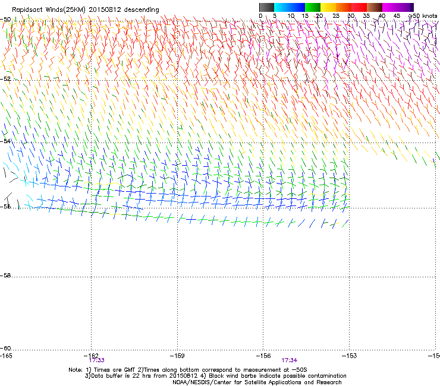Click the gray 0-5 knots legend swatch
440x386 pixels.
(267, 7)
